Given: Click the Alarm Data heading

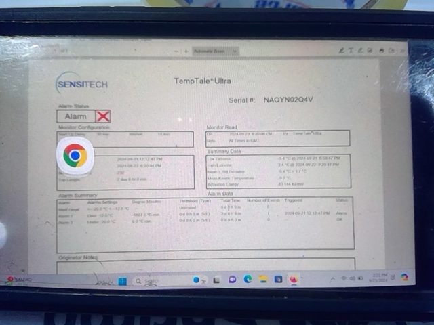Looking at the screenshot, I should pyautogui.click(x=220, y=194).
